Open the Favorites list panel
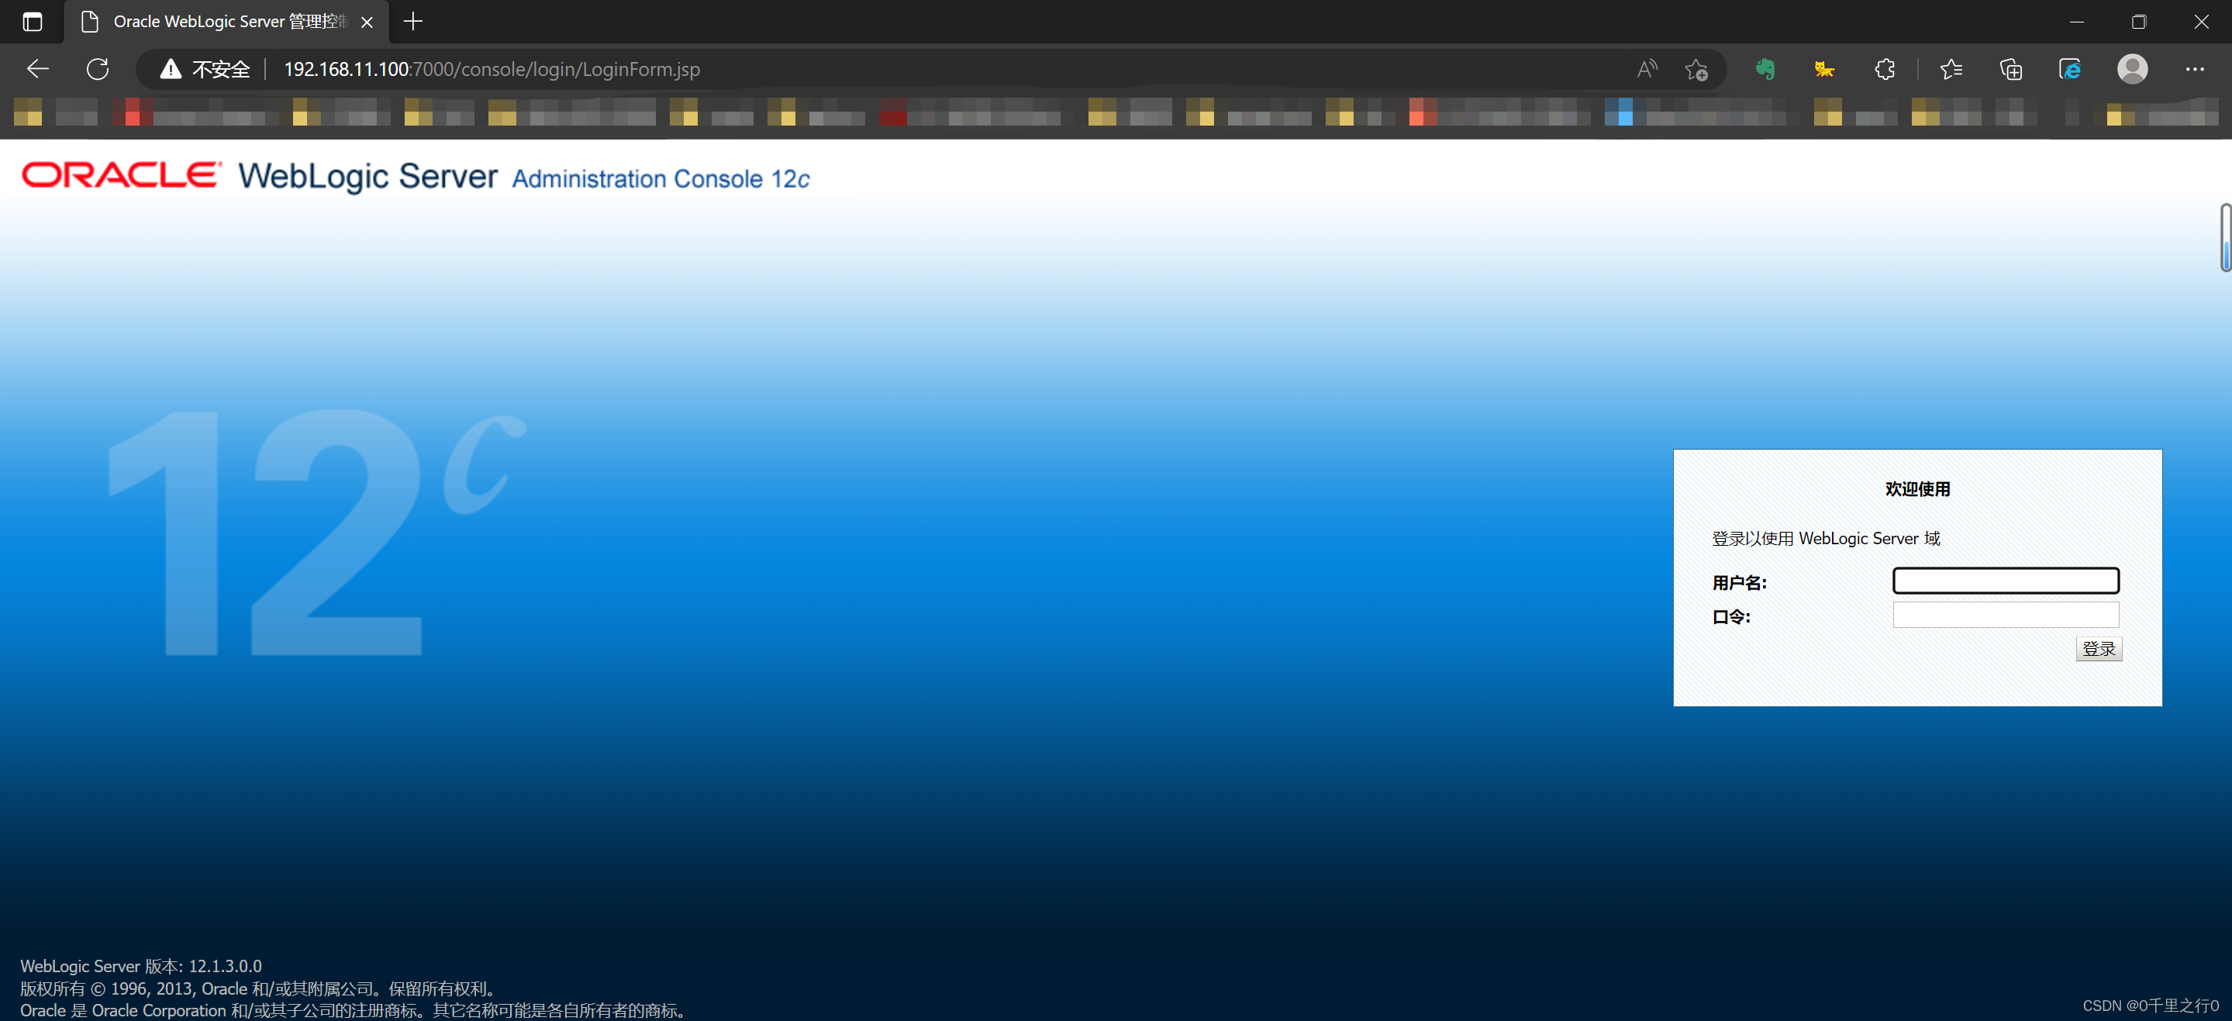The width and height of the screenshot is (2232, 1021). [1951, 69]
